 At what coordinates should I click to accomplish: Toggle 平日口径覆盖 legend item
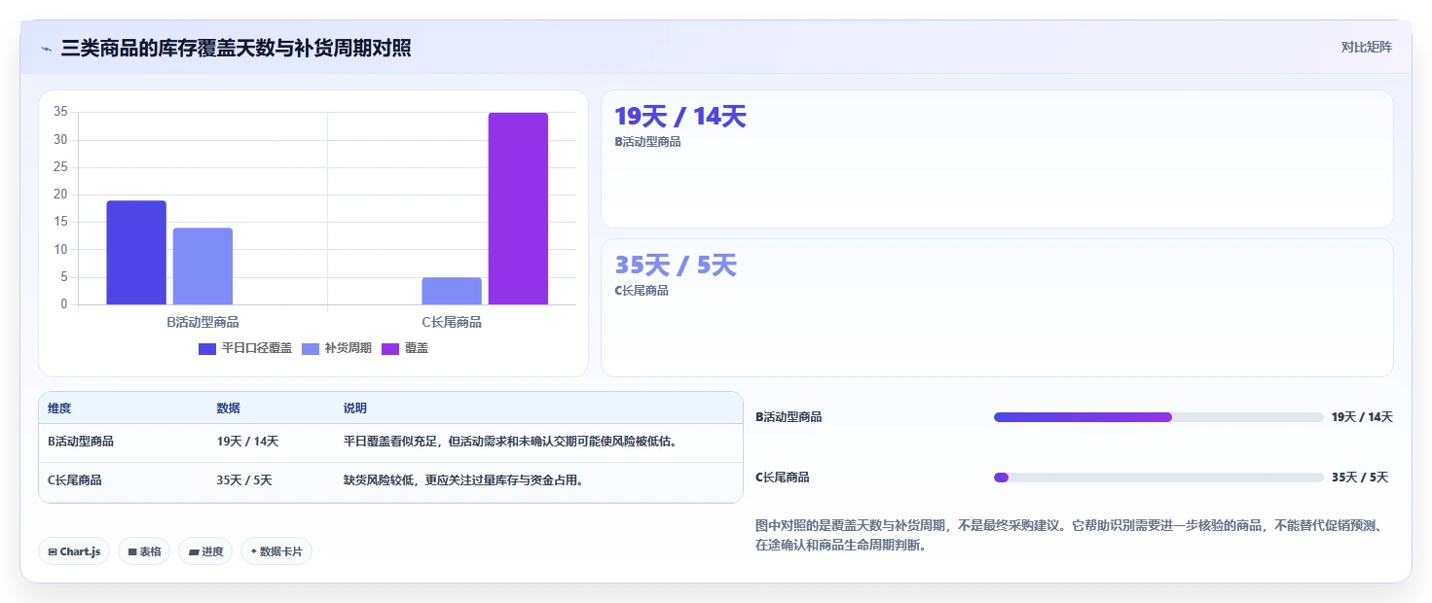pos(245,348)
